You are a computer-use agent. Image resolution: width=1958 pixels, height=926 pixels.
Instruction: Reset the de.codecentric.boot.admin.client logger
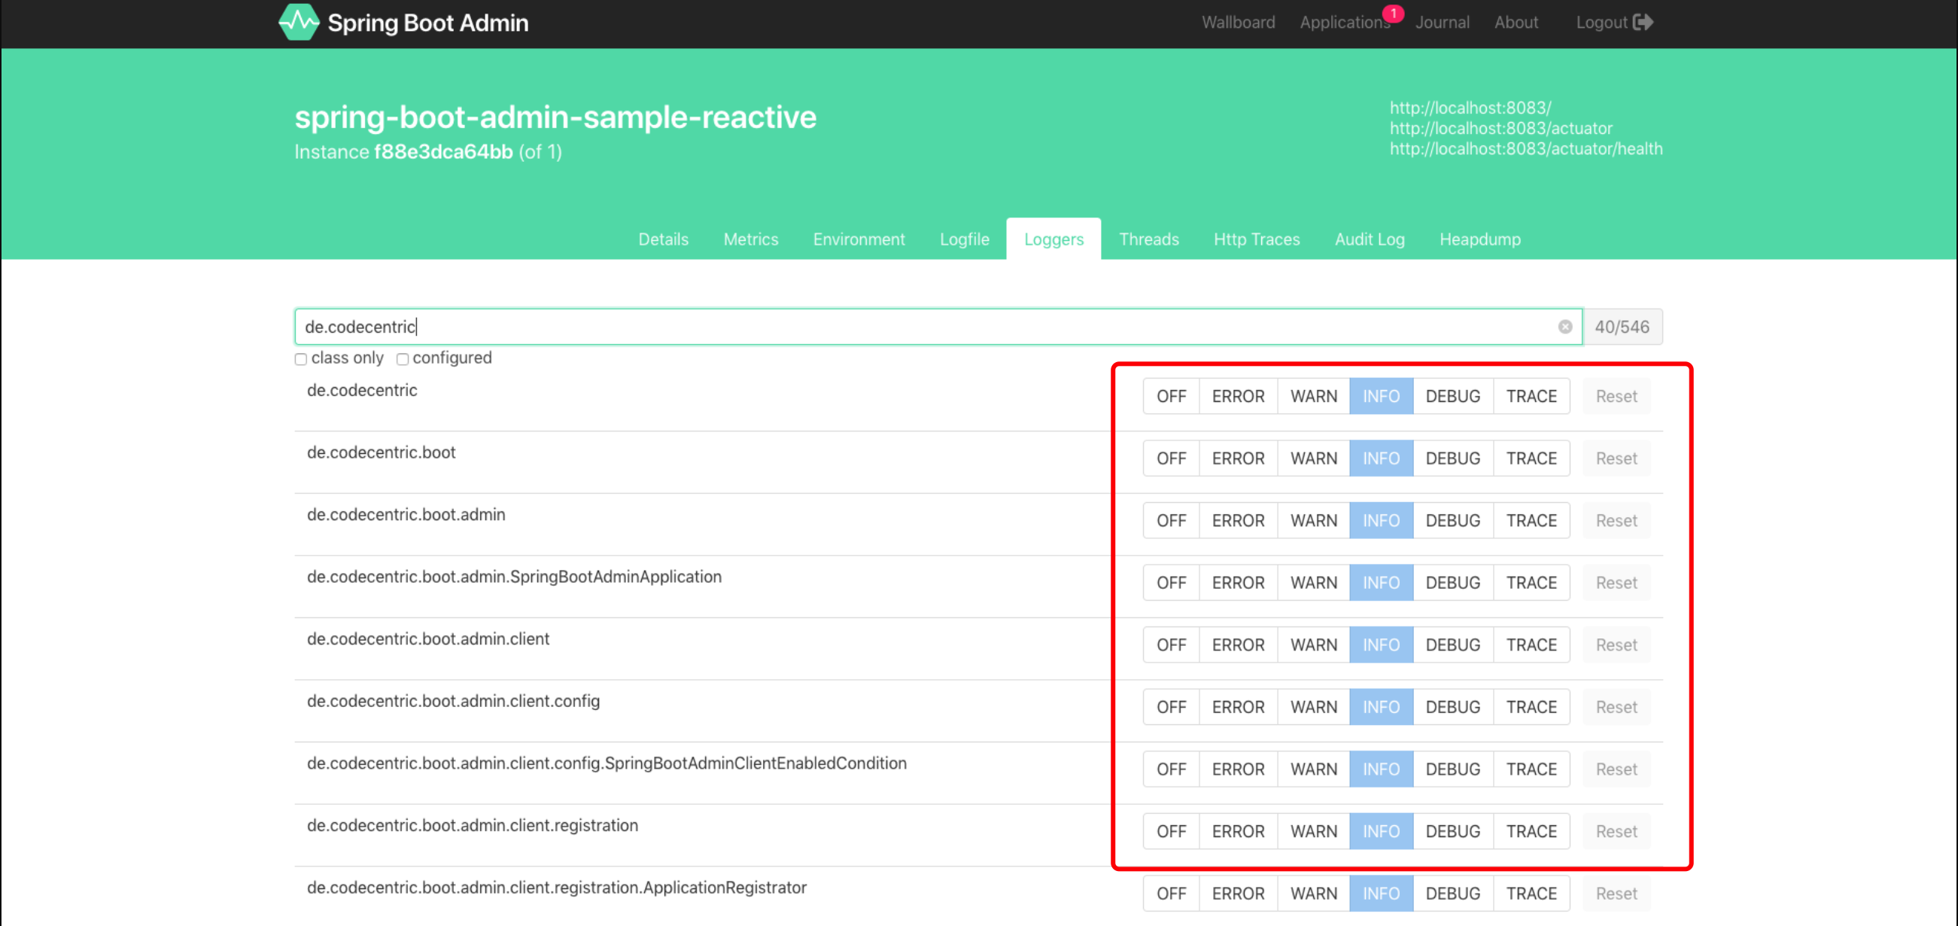pos(1616,645)
